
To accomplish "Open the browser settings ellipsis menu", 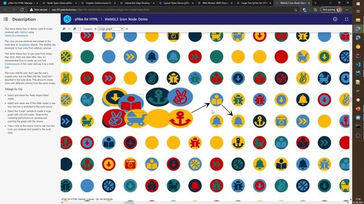I will (347, 10).
